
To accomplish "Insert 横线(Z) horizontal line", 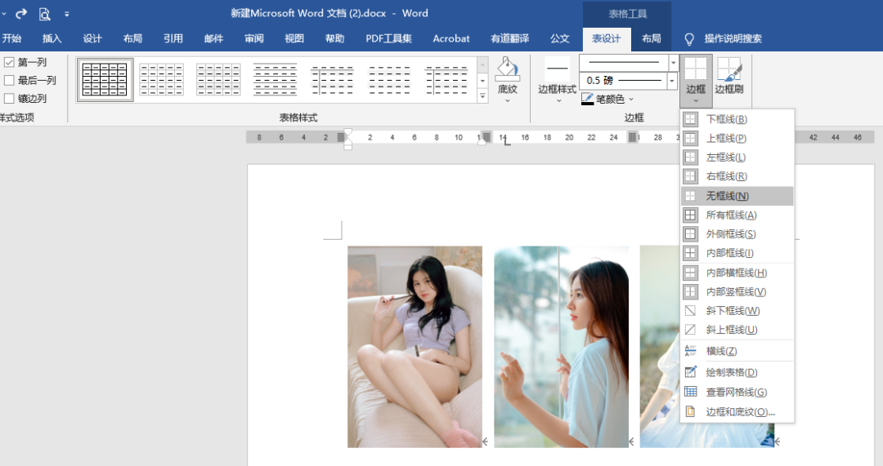I will pyautogui.click(x=737, y=351).
